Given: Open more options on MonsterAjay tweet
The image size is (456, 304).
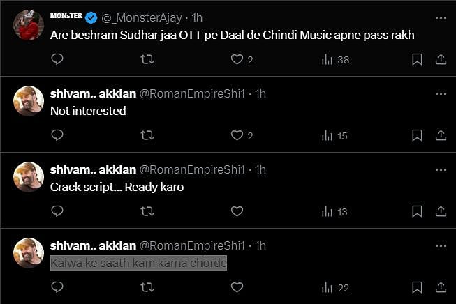Looking at the screenshot, I should pos(440,17).
